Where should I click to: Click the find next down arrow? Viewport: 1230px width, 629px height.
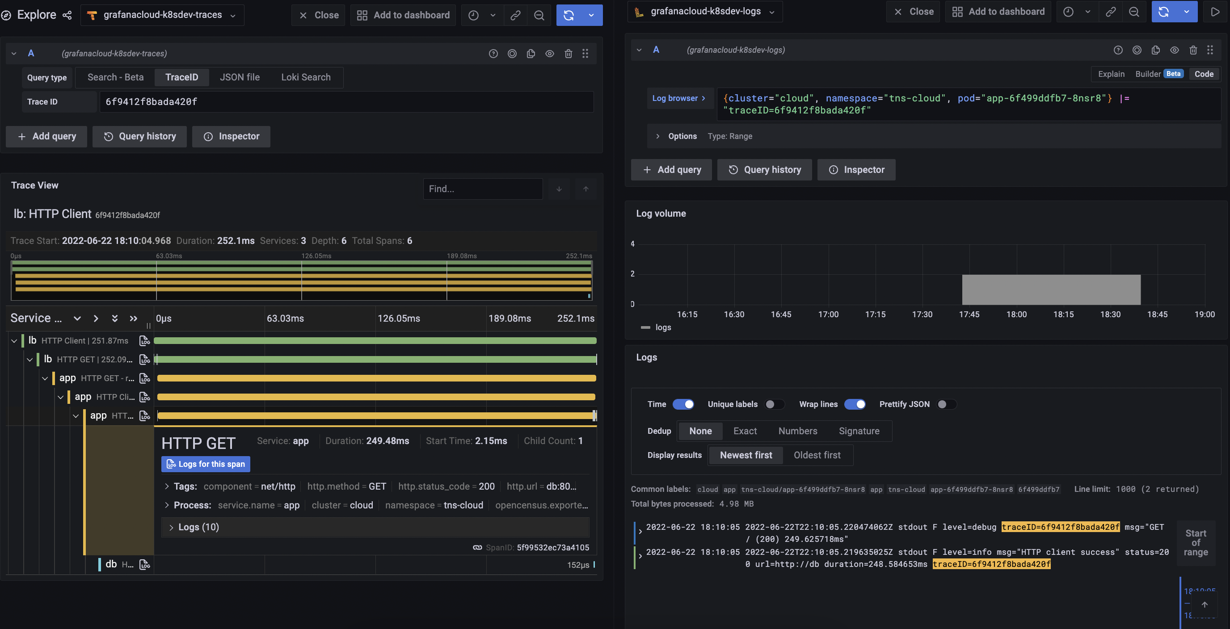tap(559, 189)
